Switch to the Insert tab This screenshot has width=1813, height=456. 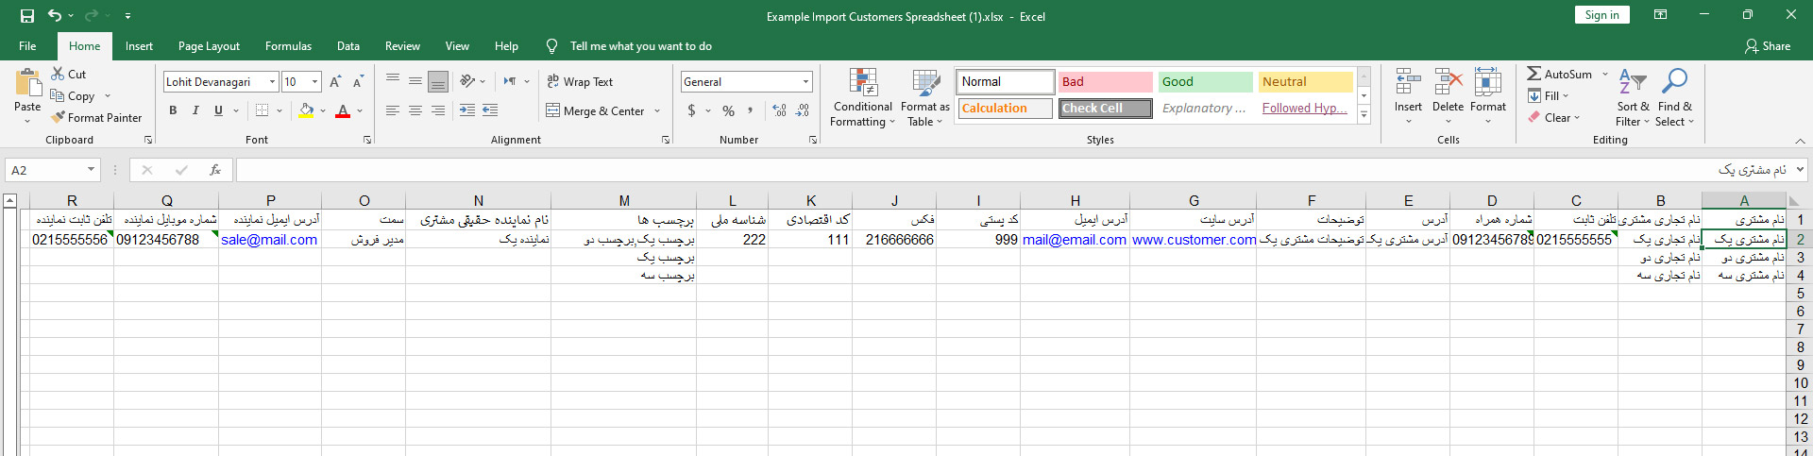point(139,45)
